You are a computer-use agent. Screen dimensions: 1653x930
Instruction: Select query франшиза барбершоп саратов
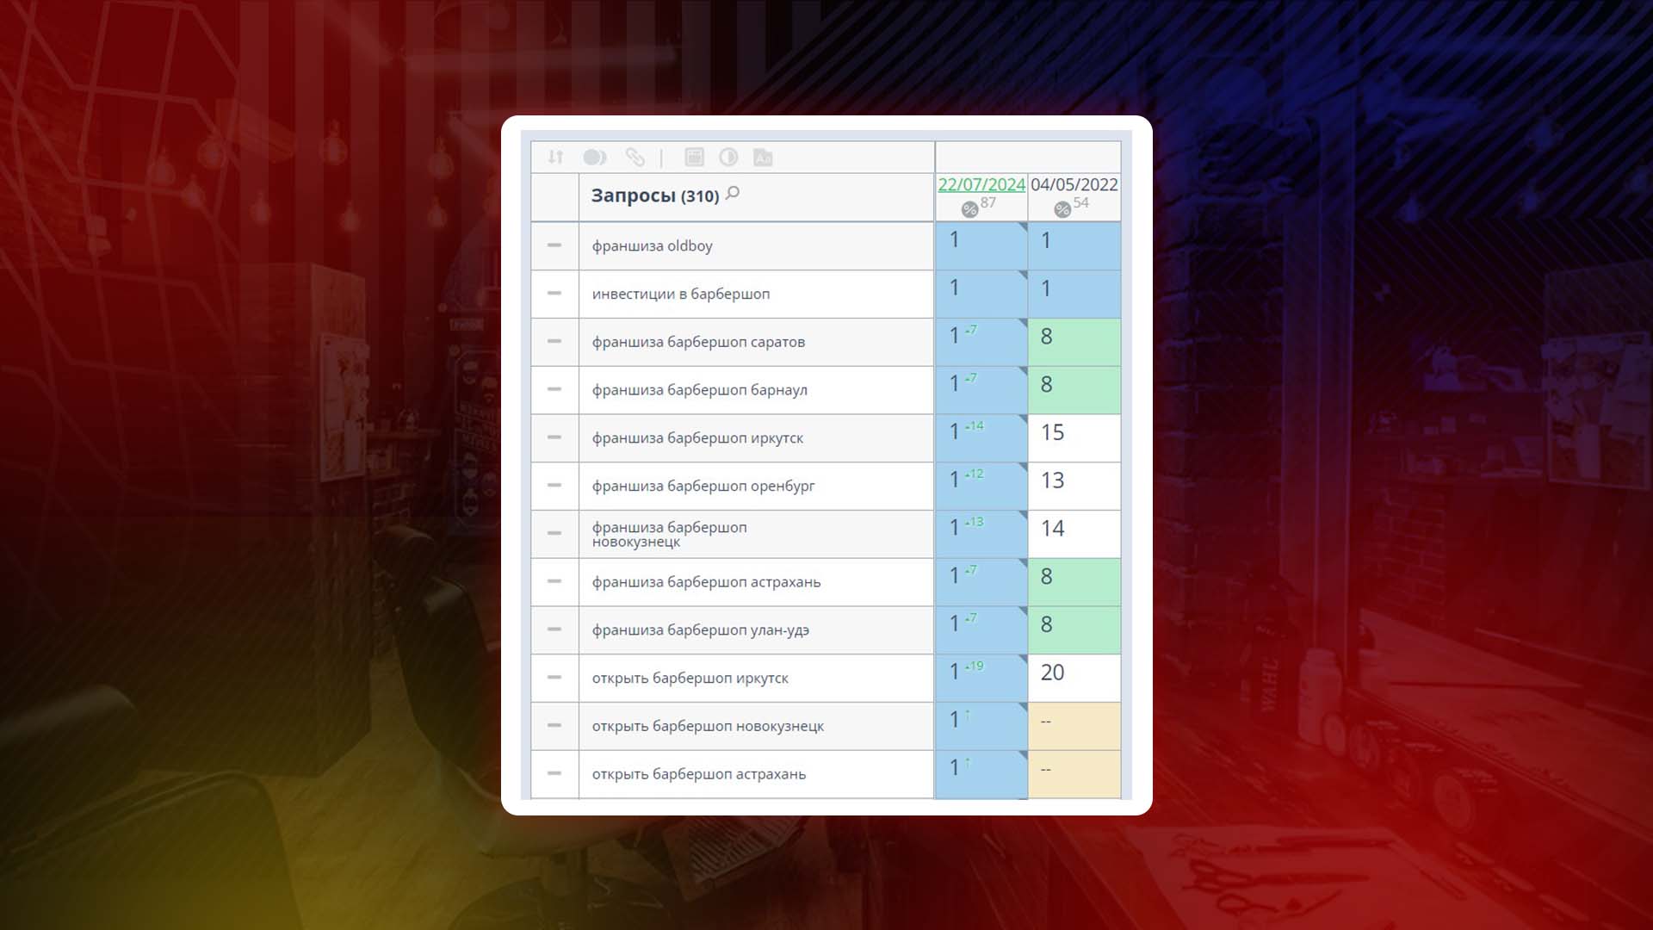(698, 342)
